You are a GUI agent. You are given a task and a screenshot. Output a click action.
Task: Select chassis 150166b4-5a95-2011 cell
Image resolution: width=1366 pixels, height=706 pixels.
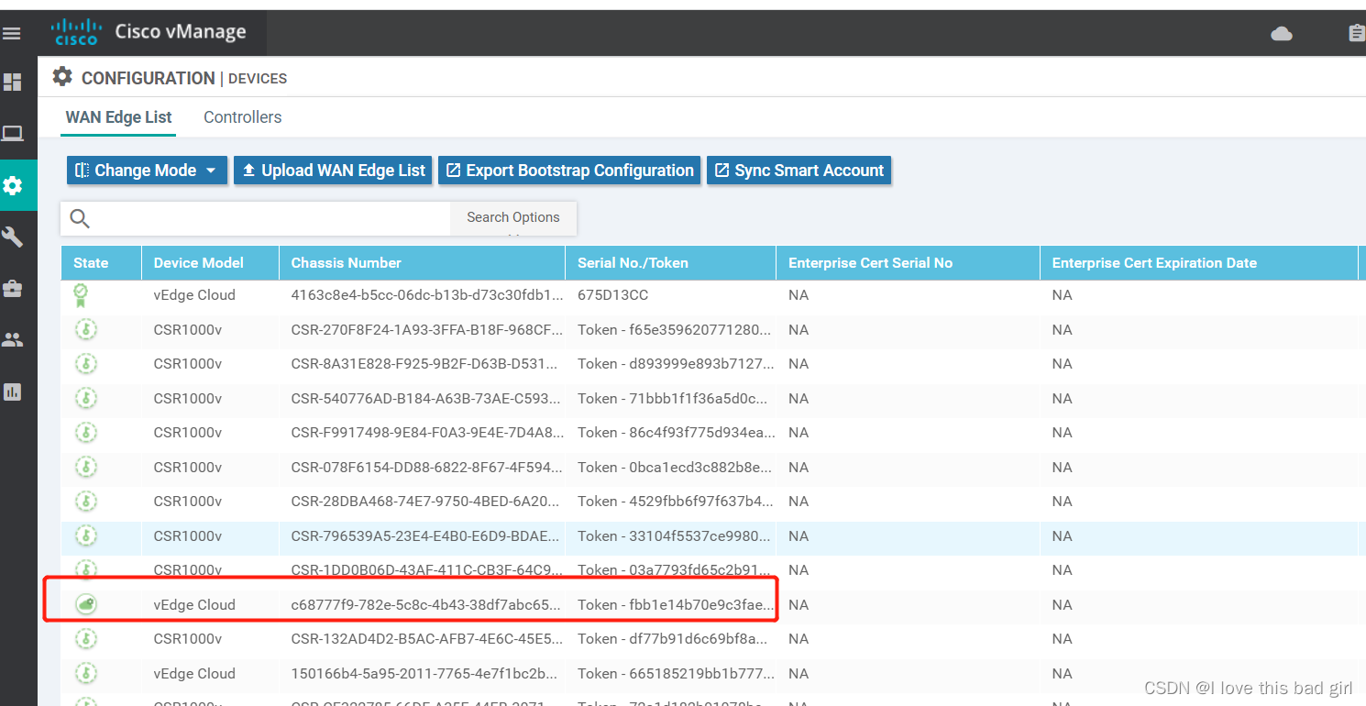[x=422, y=674]
